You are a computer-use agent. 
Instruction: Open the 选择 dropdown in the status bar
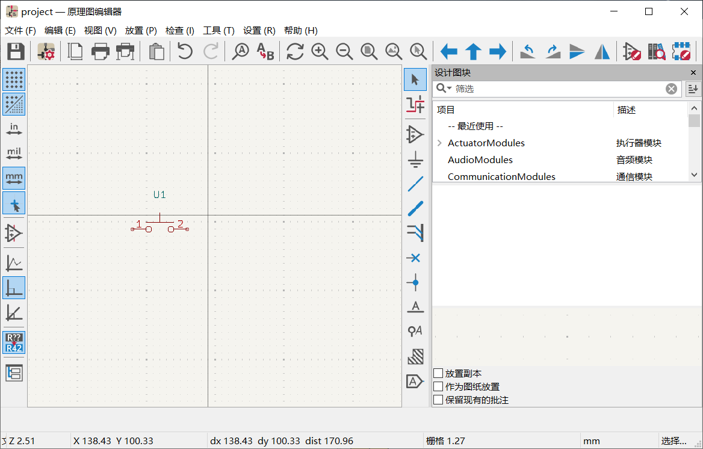677,441
